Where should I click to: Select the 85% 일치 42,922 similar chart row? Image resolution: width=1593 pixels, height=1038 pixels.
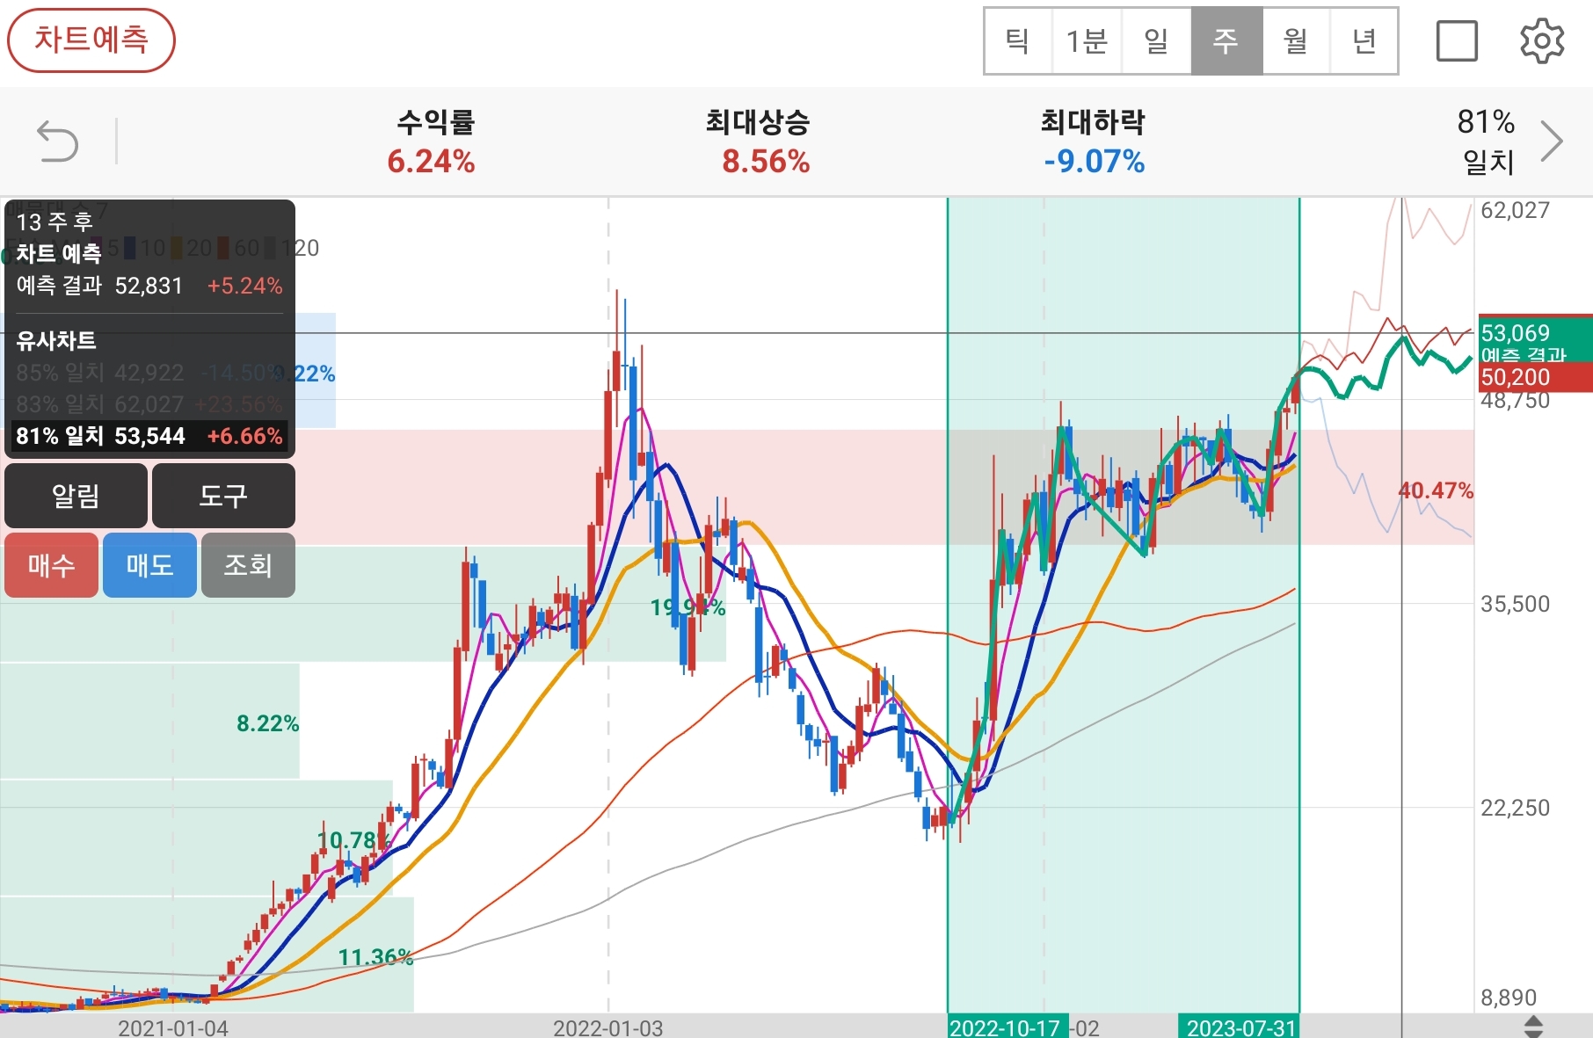point(149,373)
